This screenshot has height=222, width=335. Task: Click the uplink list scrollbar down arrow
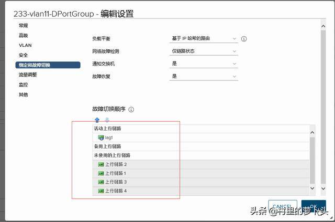click(x=313, y=188)
